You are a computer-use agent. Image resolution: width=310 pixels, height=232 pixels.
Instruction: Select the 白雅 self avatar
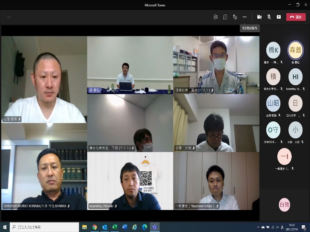(284, 204)
